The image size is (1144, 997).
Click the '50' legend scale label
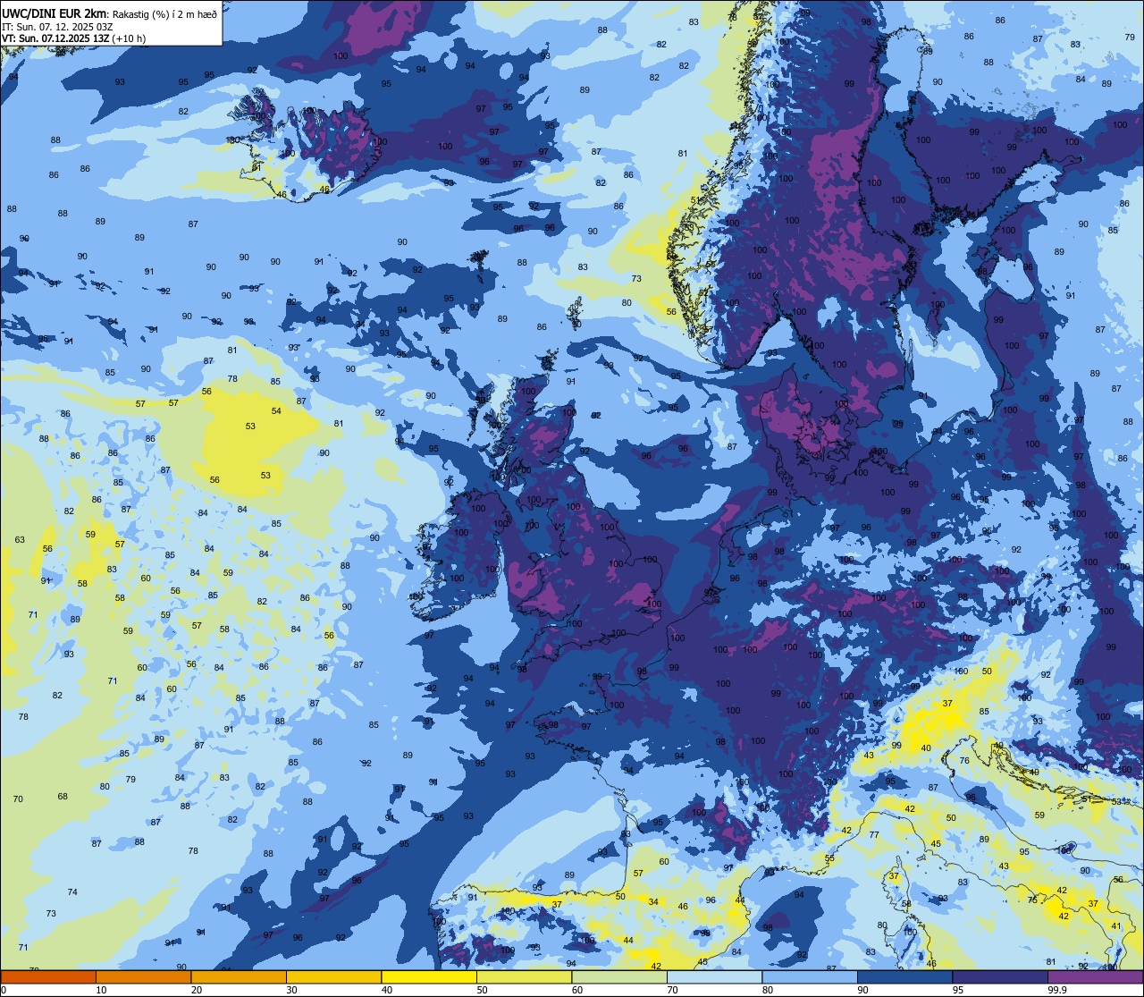tap(482, 990)
